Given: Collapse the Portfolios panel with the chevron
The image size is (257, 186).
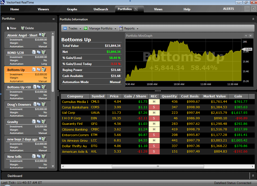Looking at the screenshot, I should point(53,19).
